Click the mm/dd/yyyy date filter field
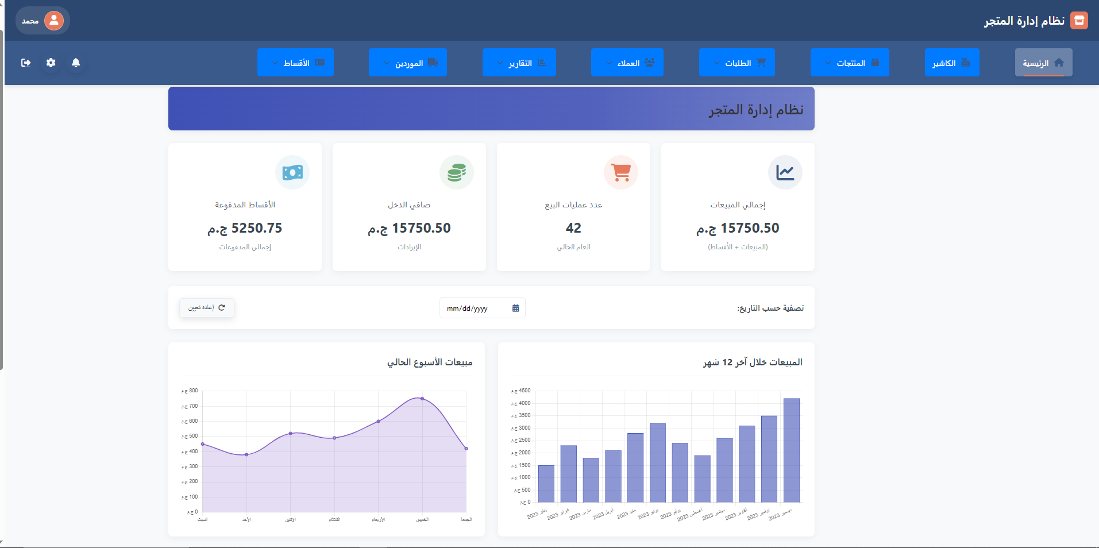The height and width of the screenshot is (548, 1099). tap(481, 307)
